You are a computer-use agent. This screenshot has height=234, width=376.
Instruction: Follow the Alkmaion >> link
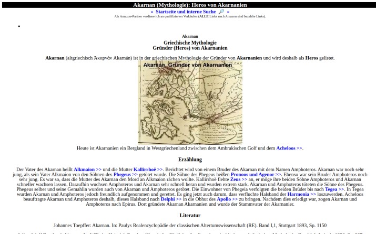[x=87, y=169]
